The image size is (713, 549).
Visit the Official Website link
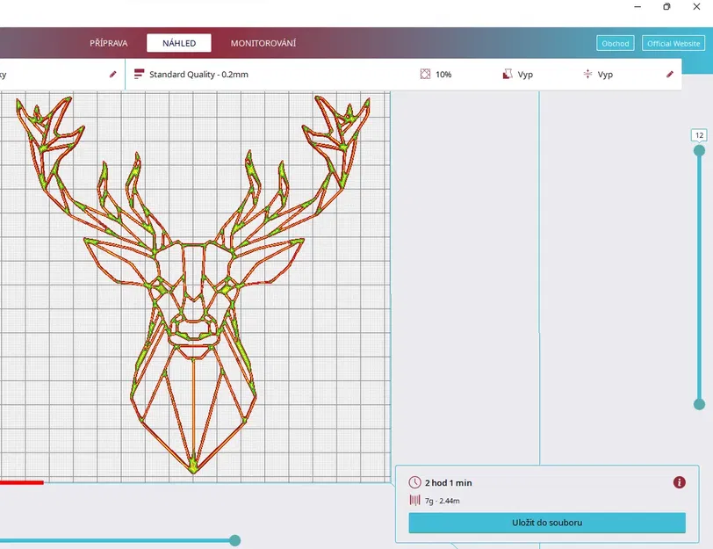(x=673, y=43)
